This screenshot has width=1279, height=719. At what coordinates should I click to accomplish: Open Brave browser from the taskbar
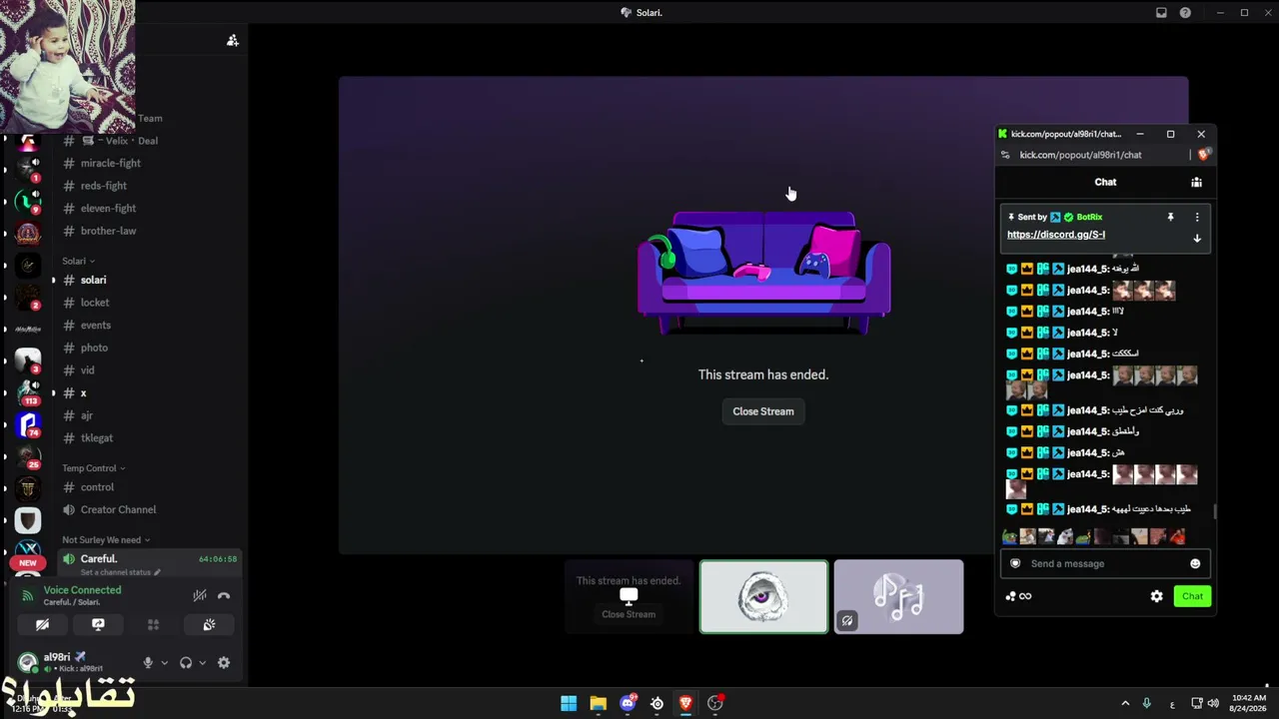[685, 703]
